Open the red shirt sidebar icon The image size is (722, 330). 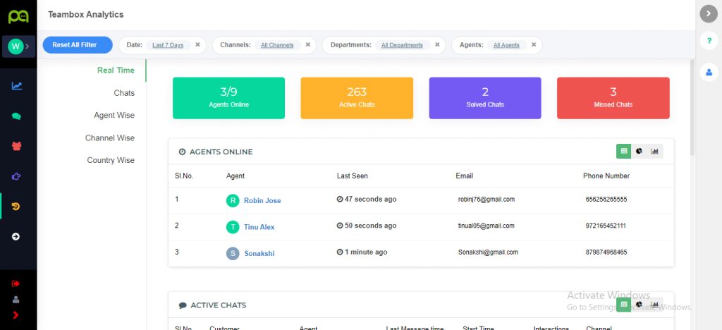tap(17, 146)
